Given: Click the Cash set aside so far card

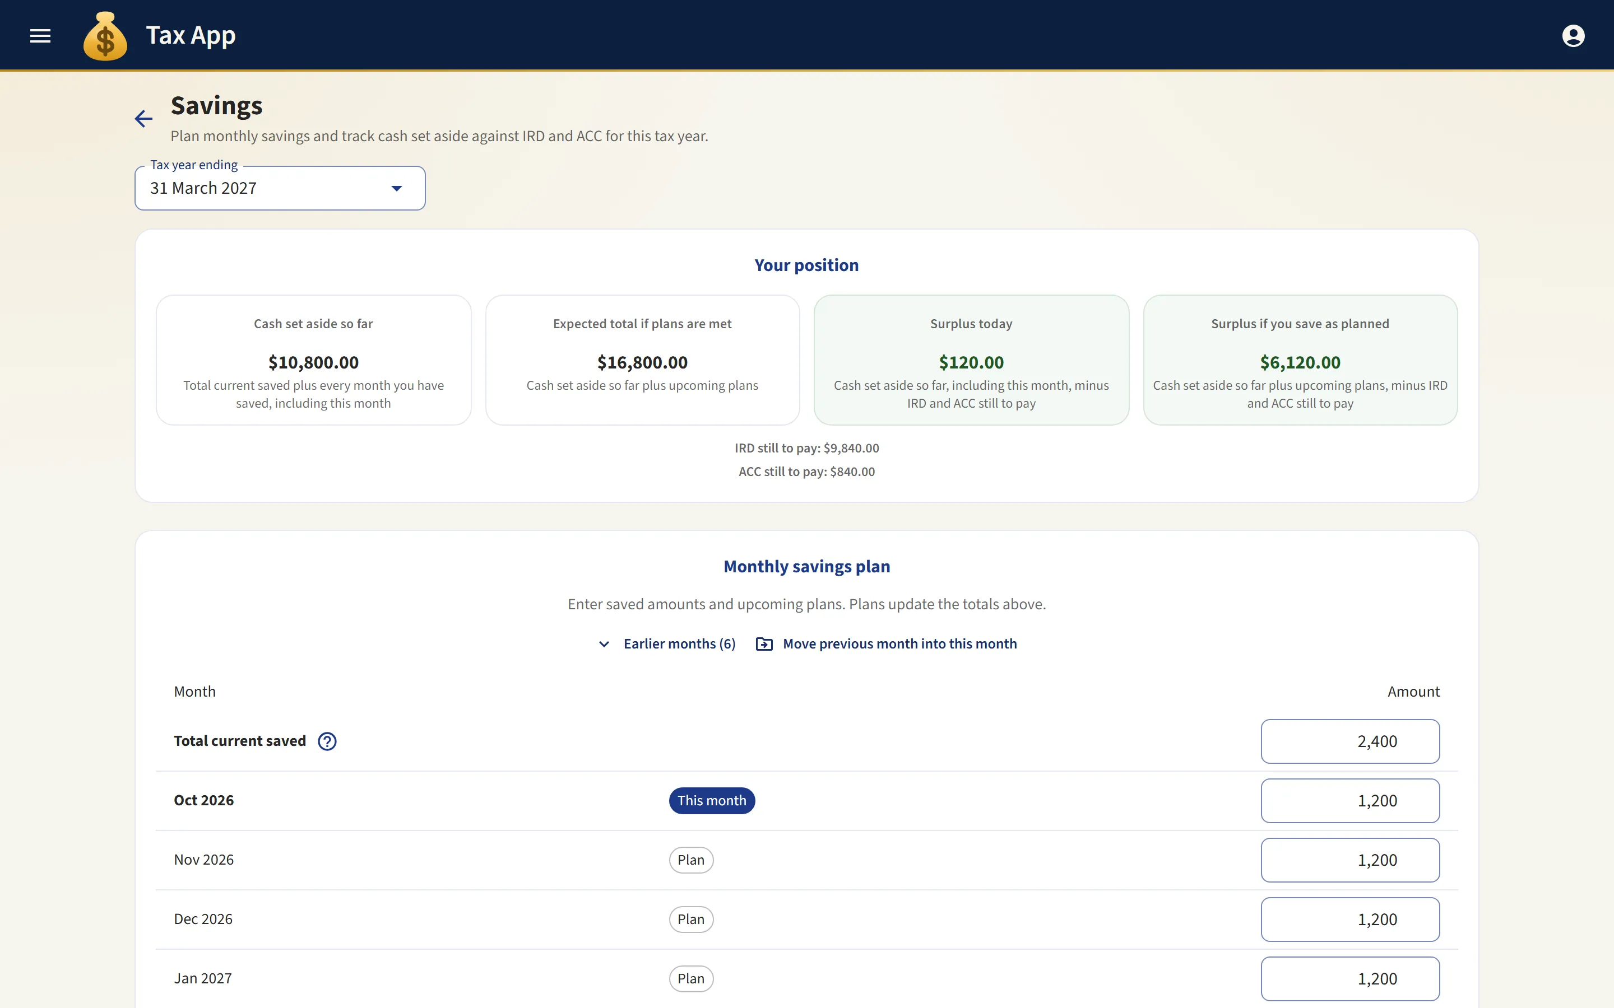Looking at the screenshot, I should [x=313, y=360].
